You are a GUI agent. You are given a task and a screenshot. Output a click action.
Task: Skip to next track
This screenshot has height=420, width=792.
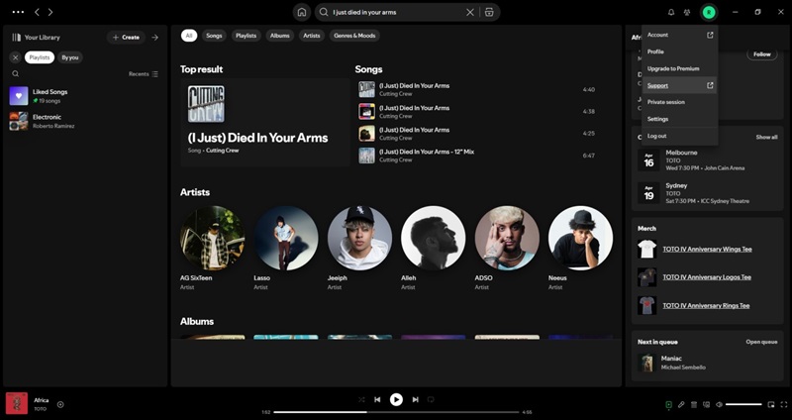[415, 399]
